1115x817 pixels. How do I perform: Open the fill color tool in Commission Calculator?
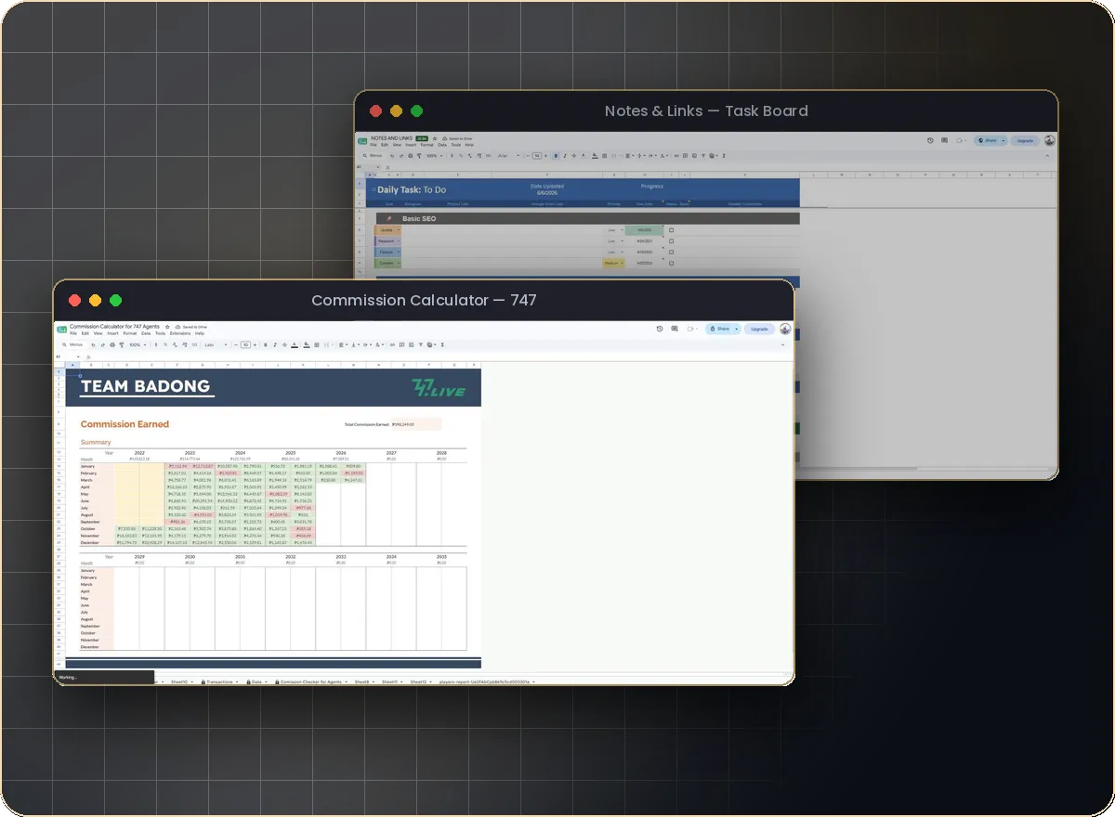306,344
